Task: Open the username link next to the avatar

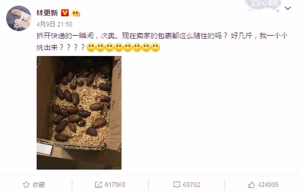Action: [x=47, y=13]
